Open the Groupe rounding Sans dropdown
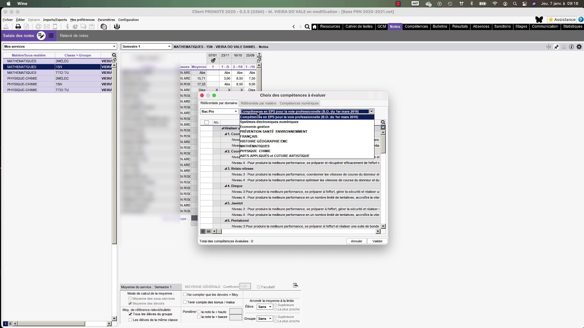 coord(265,318)
